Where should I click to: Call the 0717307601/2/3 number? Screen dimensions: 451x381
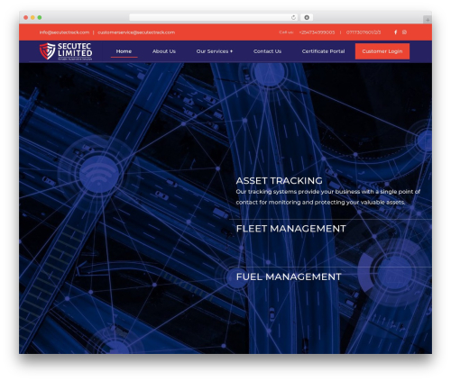[x=364, y=32]
